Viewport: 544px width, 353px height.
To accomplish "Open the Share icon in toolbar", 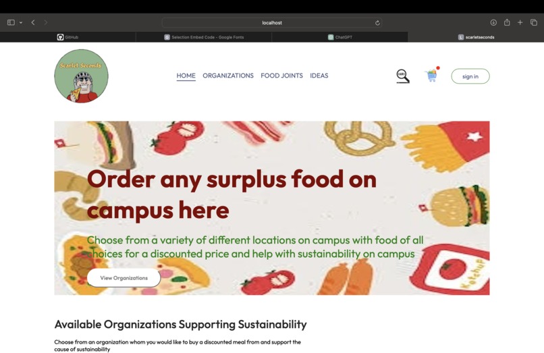I will [x=507, y=22].
